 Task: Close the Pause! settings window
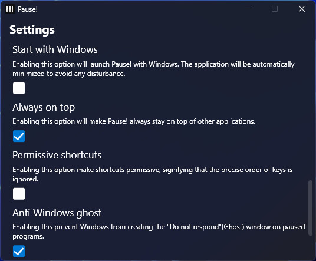pos(302,9)
